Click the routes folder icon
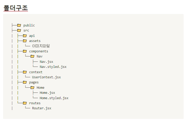Screen dimensions: 188x122 25,103
